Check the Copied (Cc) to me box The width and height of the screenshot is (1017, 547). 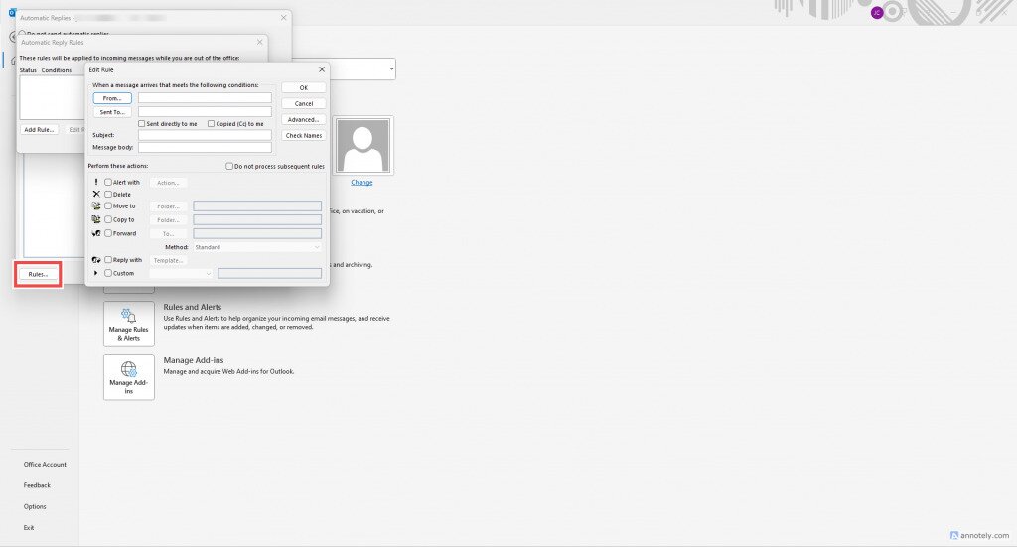(x=211, y=123)
